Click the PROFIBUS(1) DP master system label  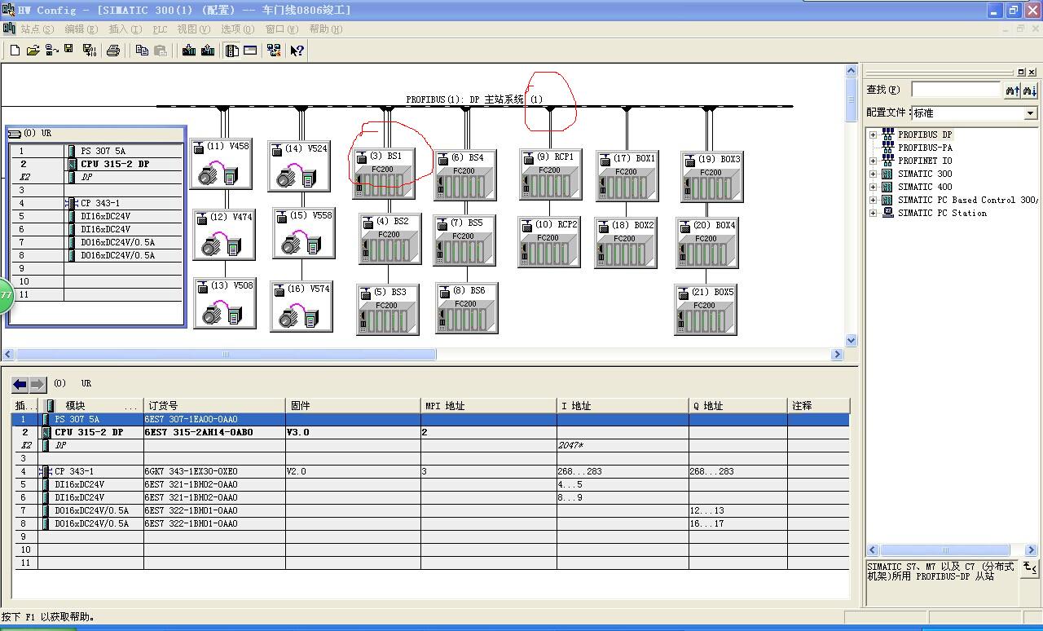pyautogui.click(x=474, y=99)
